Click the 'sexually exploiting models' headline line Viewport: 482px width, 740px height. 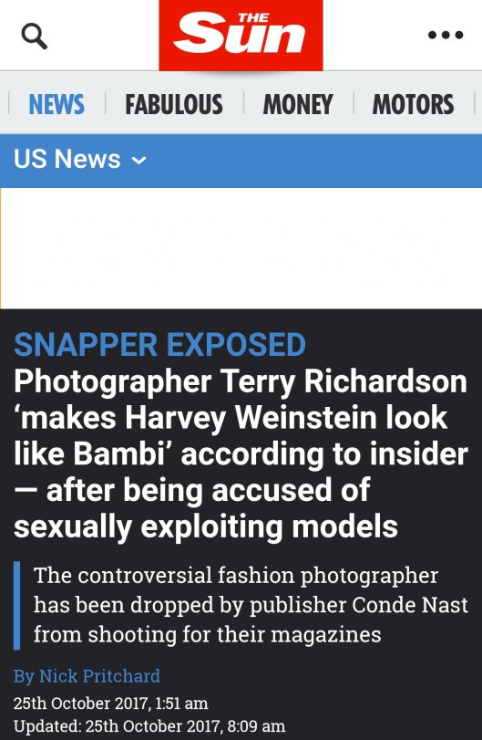205,526
